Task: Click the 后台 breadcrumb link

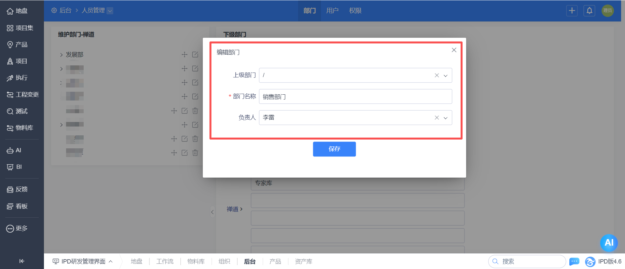Action: coord(65,10)
